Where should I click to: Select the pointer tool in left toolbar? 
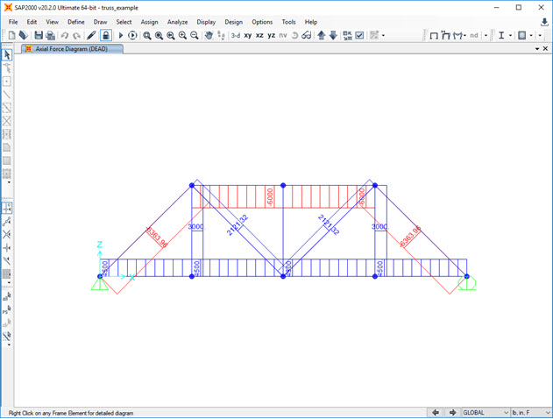click(x=7, y=55)
